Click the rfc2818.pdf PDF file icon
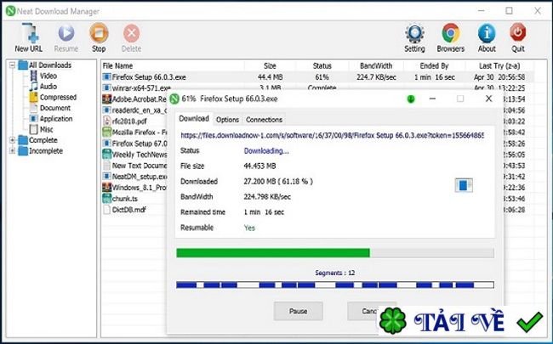The image size is (553, 344). pyautogui.click(x=106, y=121)
